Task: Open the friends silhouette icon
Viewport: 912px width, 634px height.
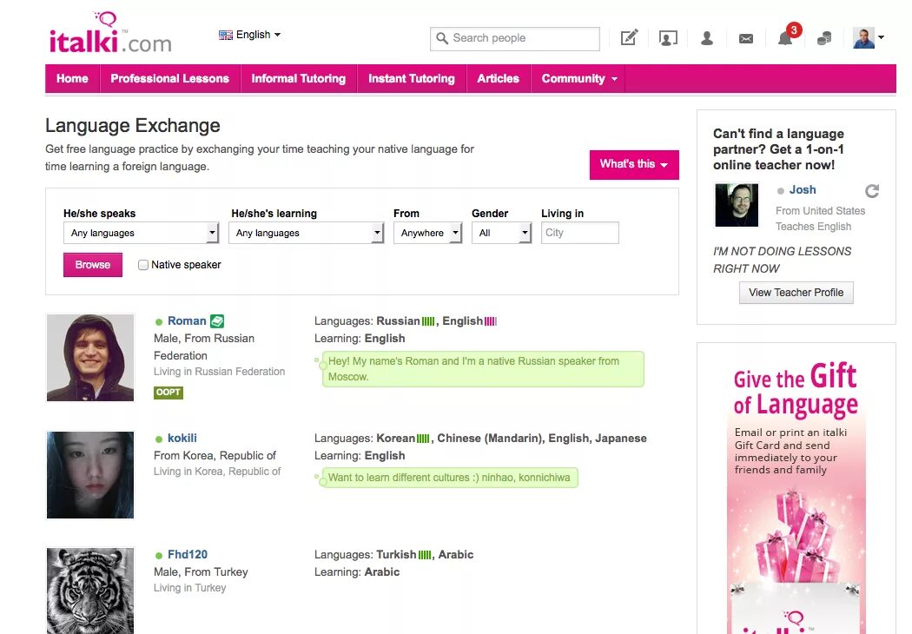Action: 707,38
